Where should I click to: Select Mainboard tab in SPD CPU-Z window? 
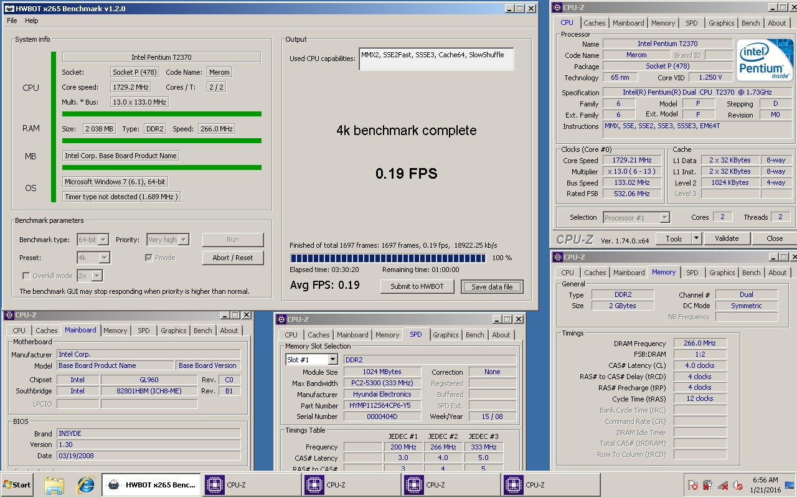pyautogui.click(x=352, y=335)
